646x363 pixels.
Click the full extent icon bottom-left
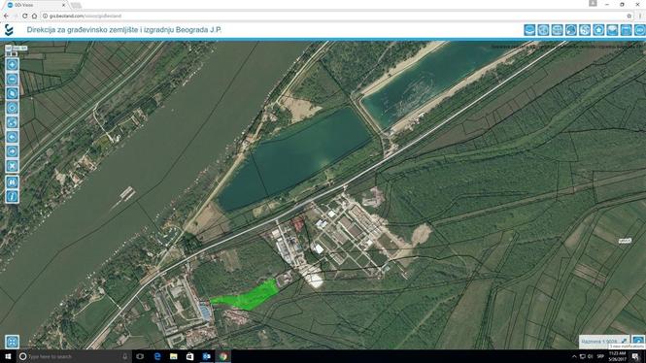(x=12, y=342)
